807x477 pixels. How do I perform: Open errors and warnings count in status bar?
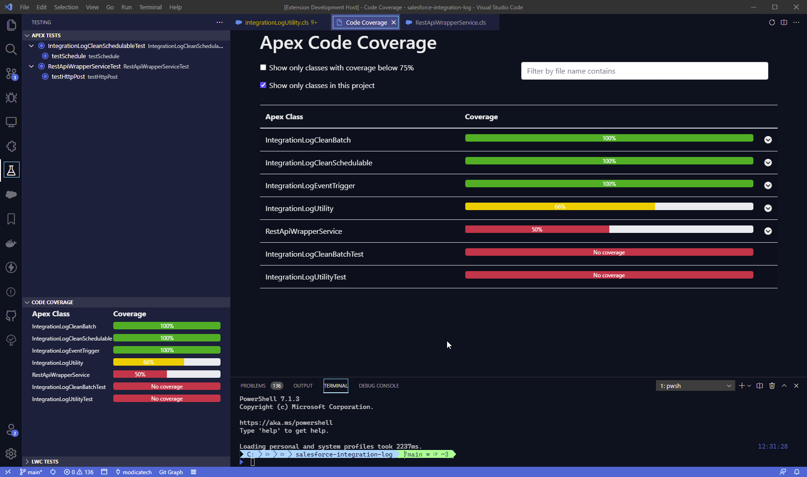coord(79,472)
